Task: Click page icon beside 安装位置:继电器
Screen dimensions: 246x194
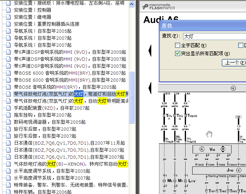Action: pos(8,17)
